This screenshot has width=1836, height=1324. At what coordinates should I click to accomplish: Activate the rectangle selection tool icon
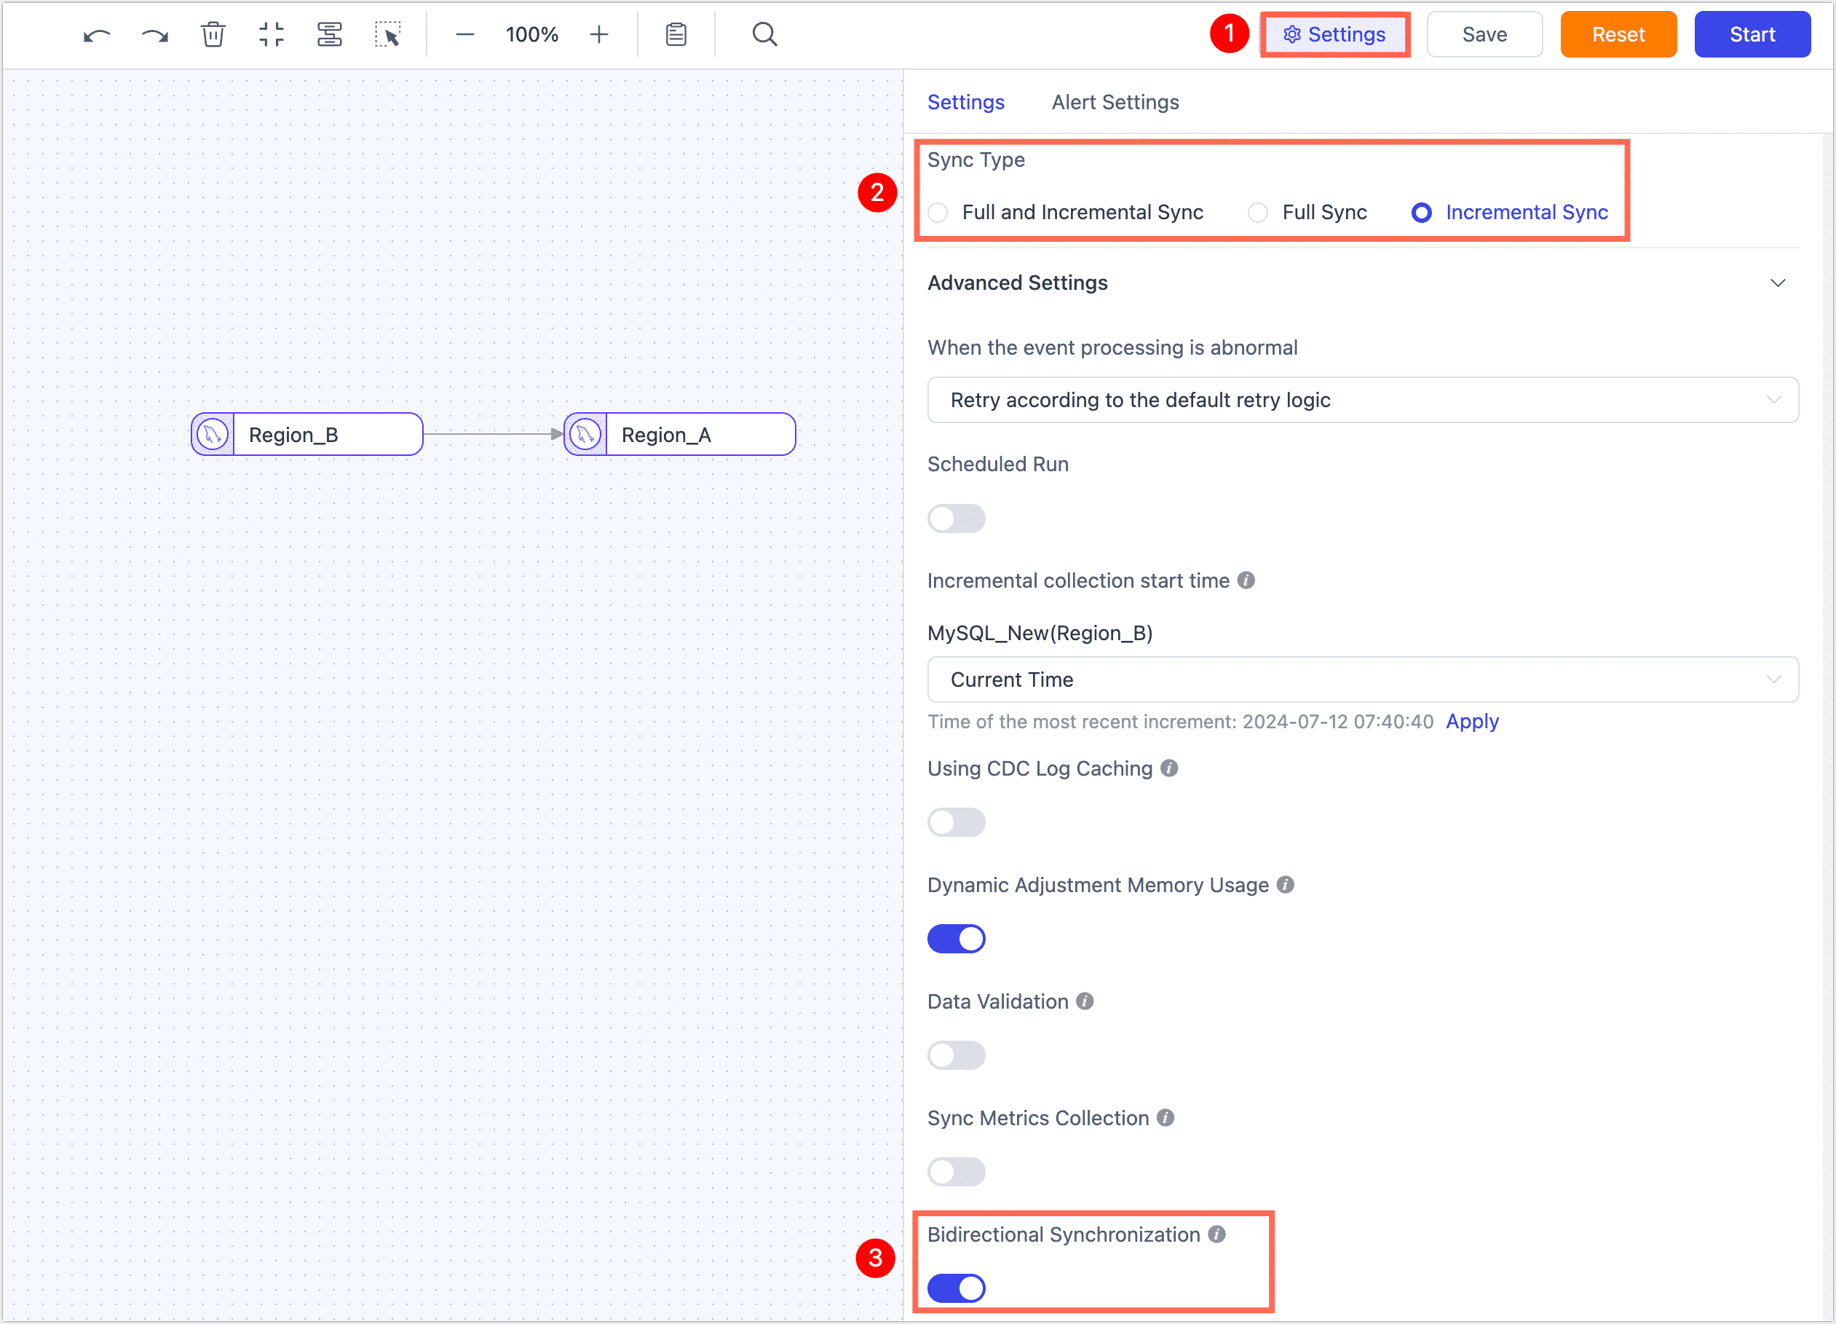pos(388,34)
